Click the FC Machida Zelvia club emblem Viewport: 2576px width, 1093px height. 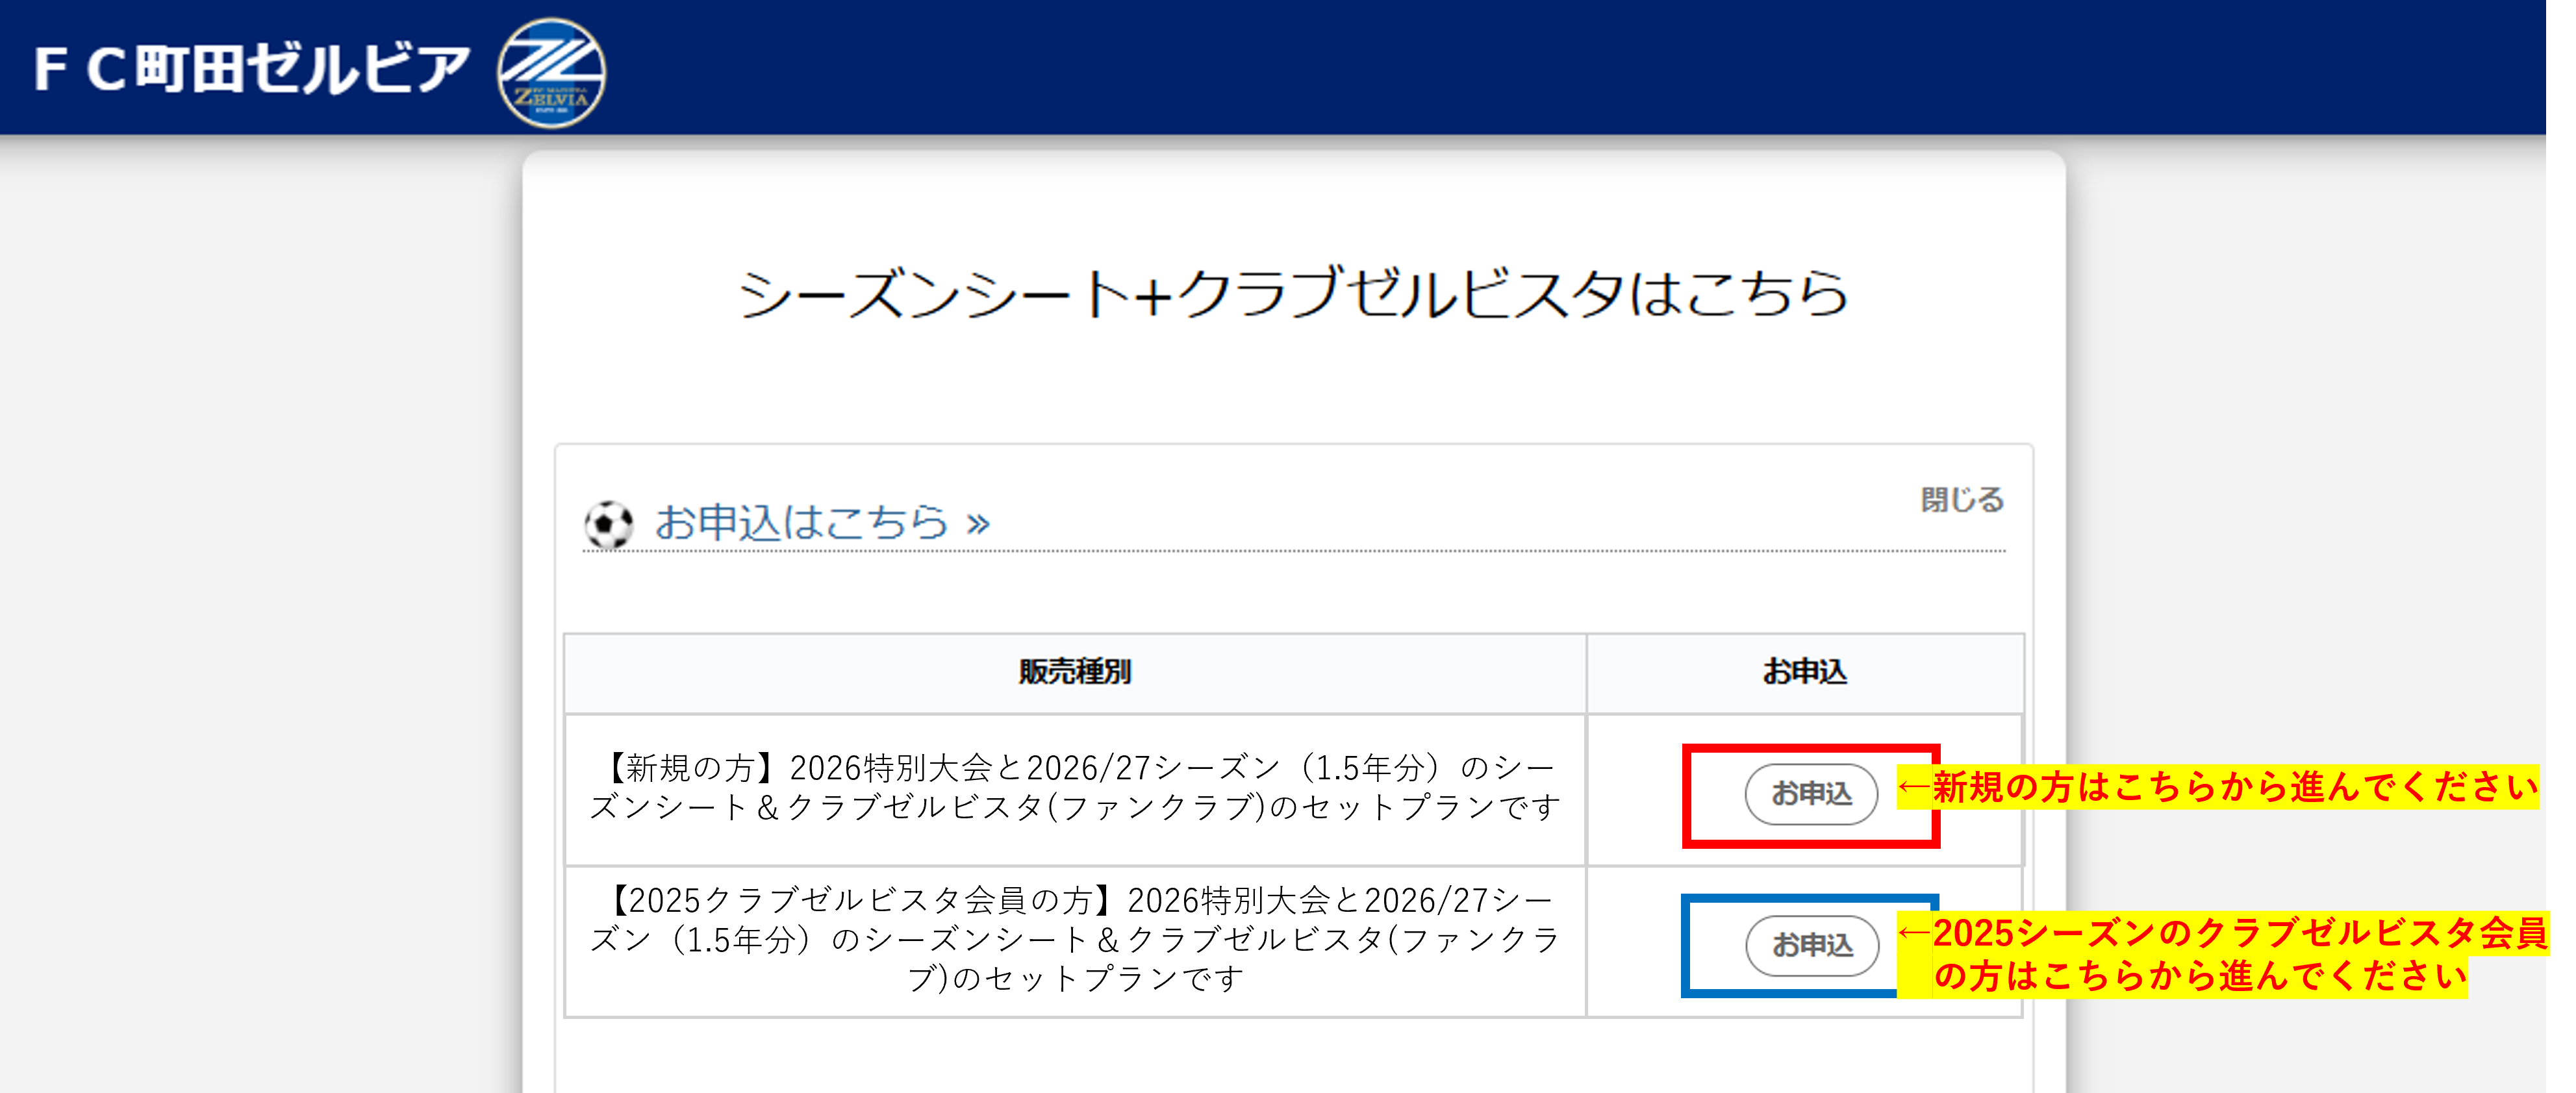(551, 72)
